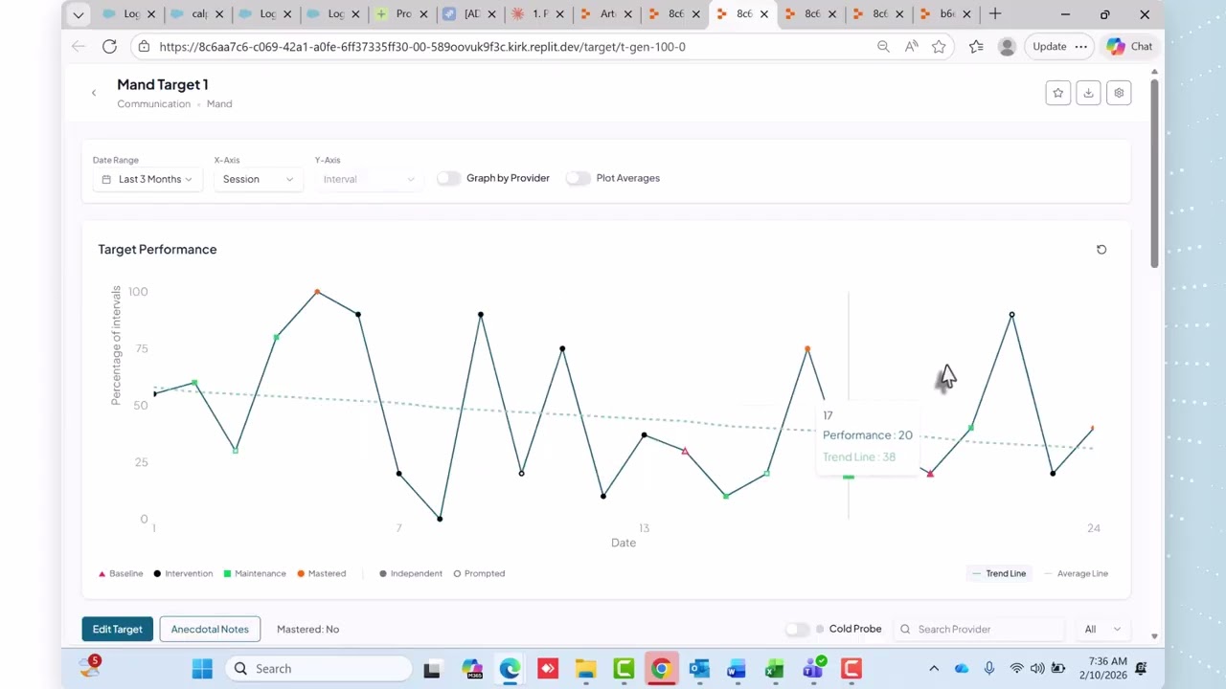
Task: Click the browser Update button
Action: (1049, 46)
